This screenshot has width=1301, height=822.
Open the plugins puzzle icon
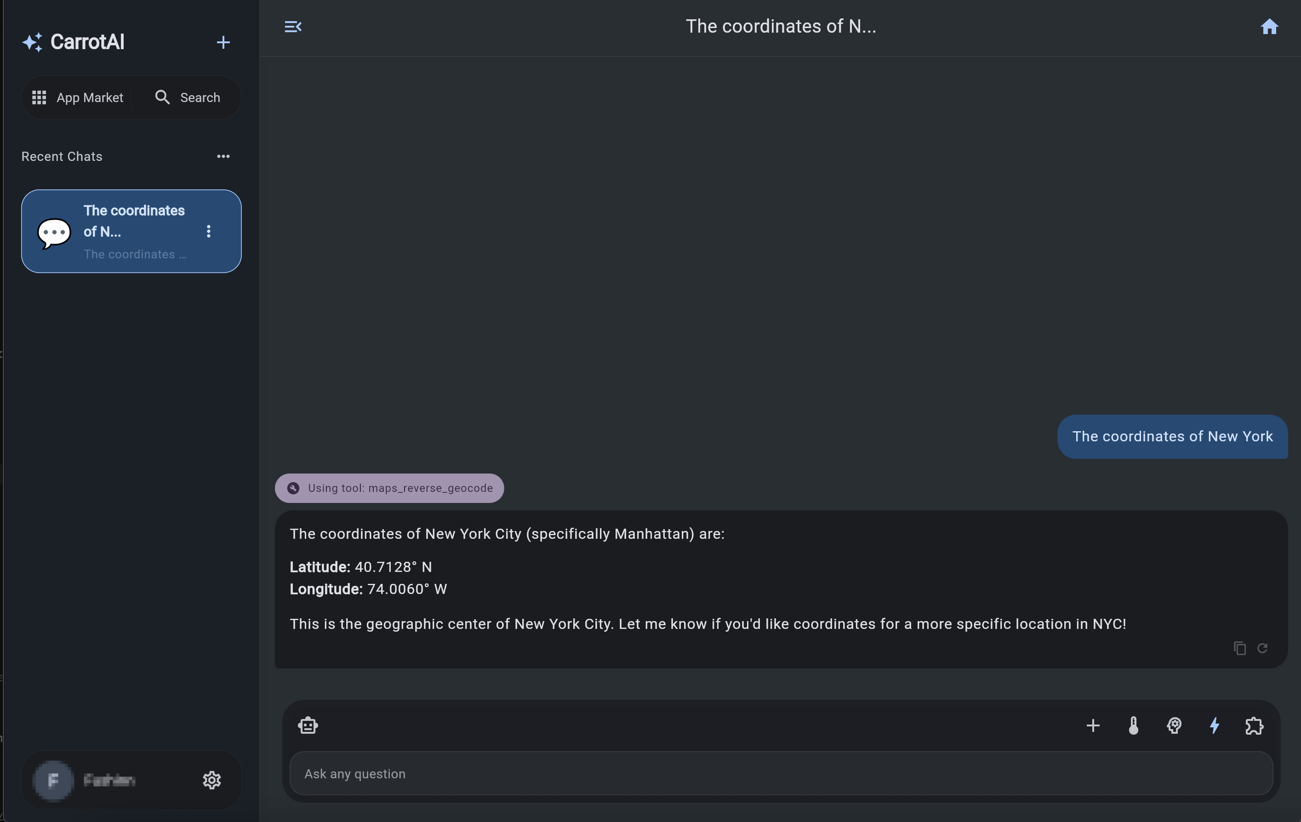click(1255, 725)
